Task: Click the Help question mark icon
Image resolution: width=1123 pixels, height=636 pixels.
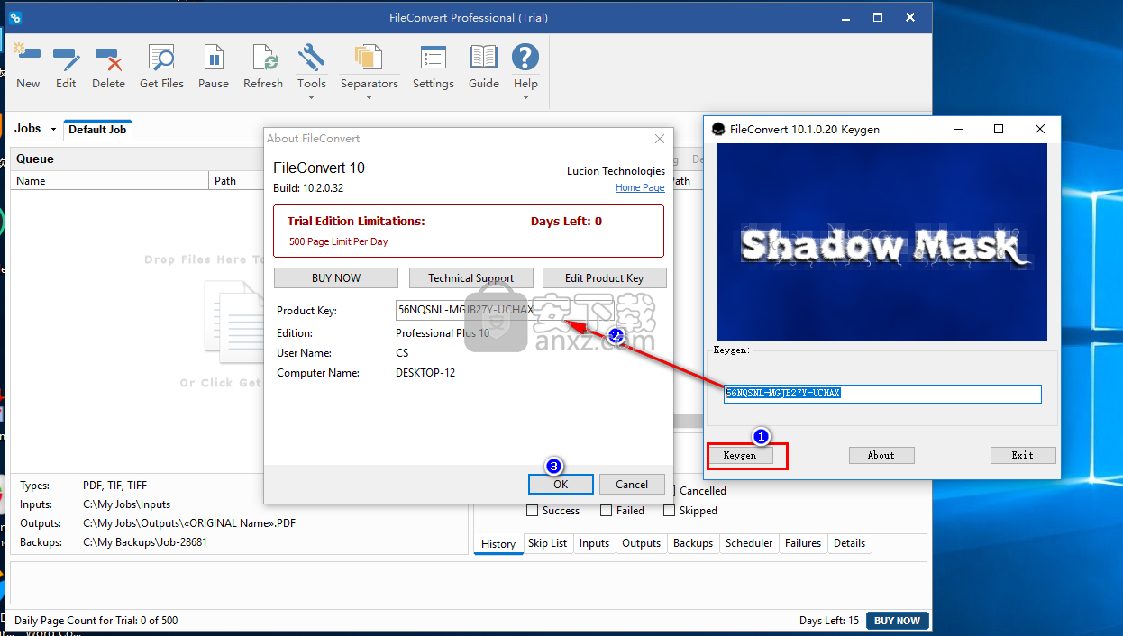Action: 525,57
